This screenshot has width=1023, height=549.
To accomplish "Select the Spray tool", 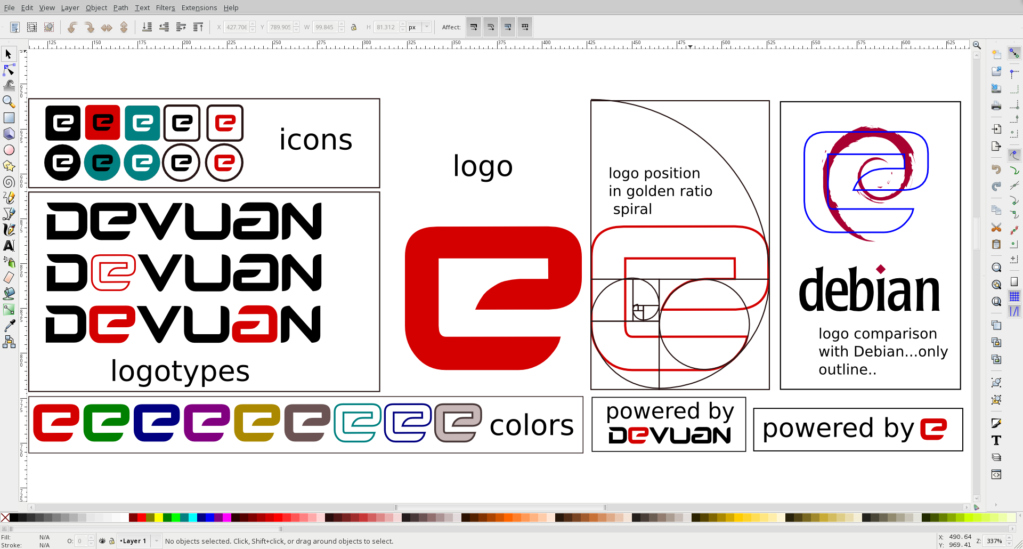I will coord(9,262).
